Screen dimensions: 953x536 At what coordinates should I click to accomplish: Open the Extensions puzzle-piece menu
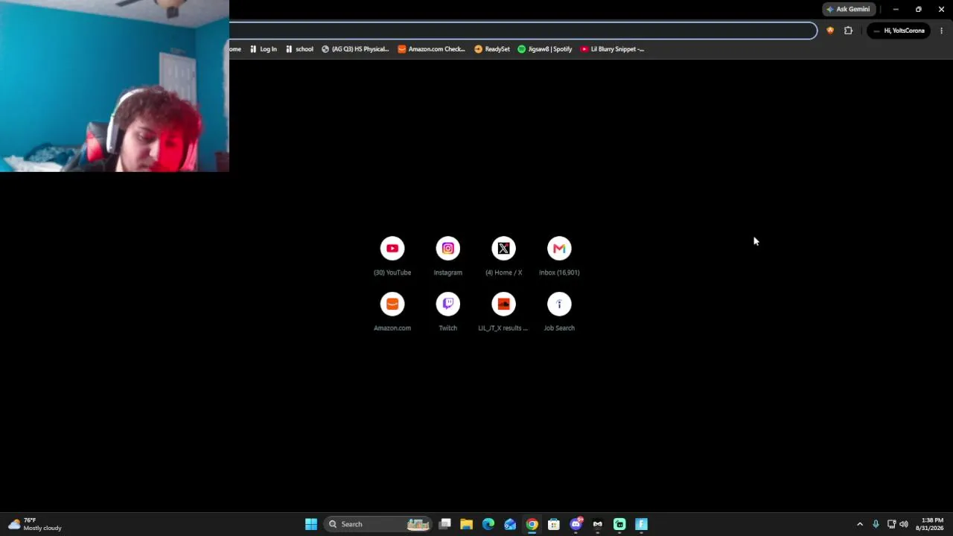[x=848, y=31]
